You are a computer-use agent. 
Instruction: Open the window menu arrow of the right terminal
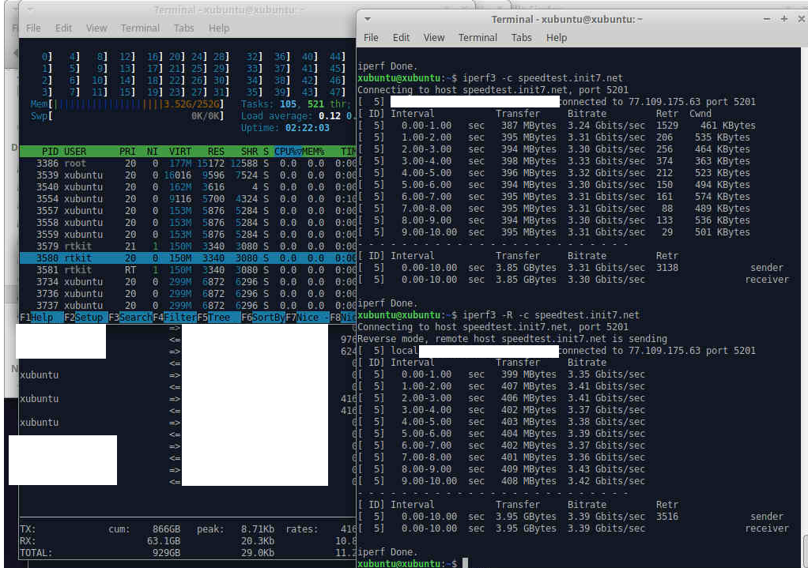click(x=368, y=19)
